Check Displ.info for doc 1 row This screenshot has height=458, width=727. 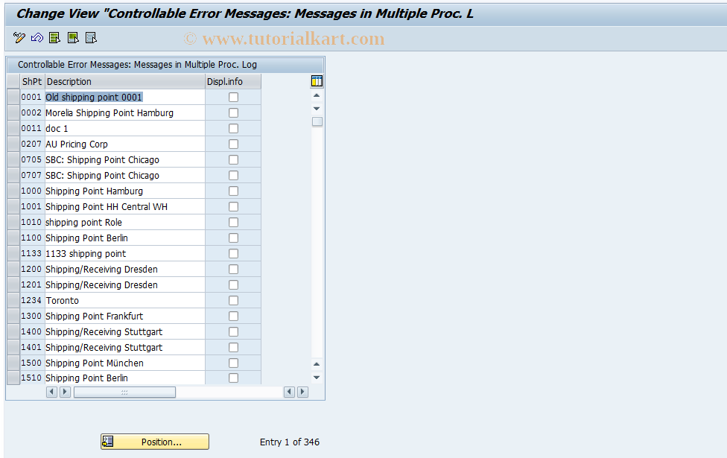[234, 128]
